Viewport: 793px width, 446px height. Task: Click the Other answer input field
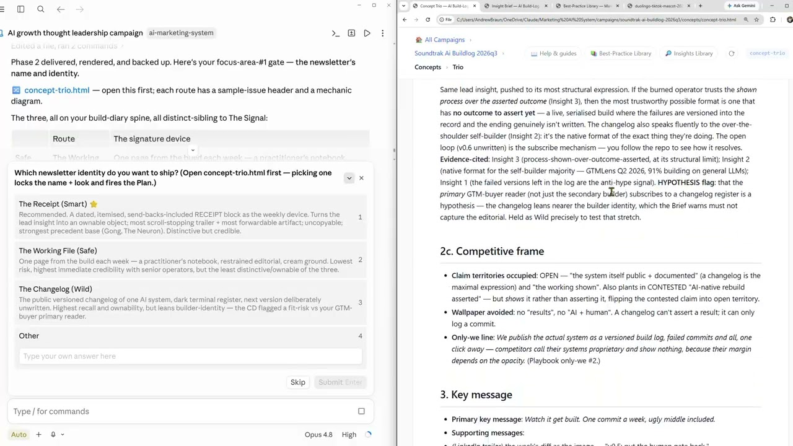[x=191, y=356]
